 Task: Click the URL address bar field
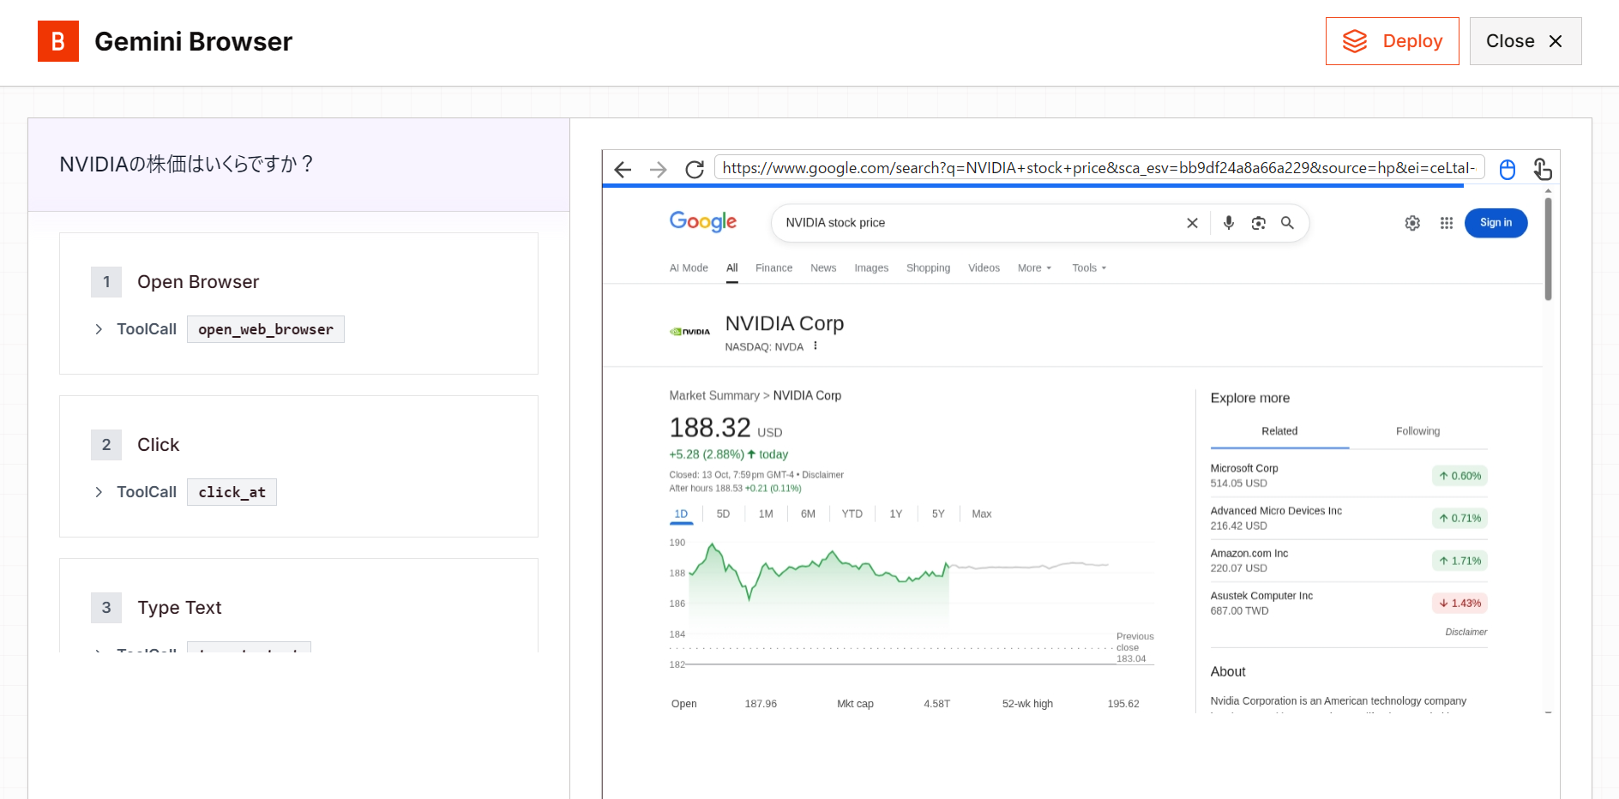click(1098, 168)
